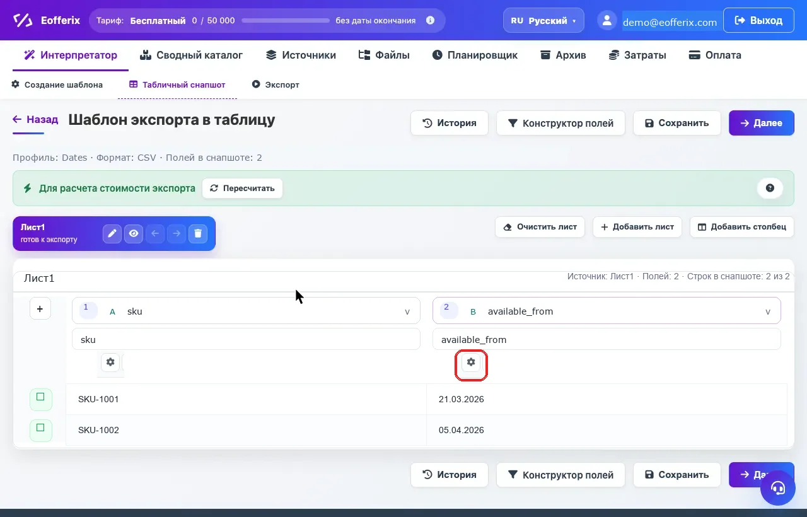Toggle Лист1 visibility with the eye icon

(x=134, y=233)
